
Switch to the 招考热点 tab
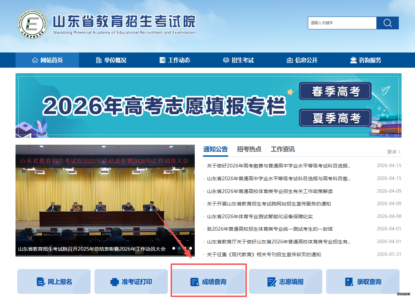tap(249, 149)
